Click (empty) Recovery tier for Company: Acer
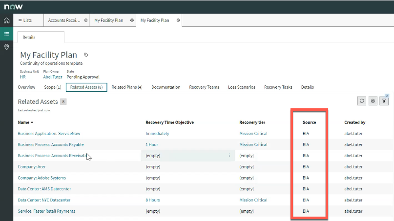394x221 pixels. [x=247, y=166]
